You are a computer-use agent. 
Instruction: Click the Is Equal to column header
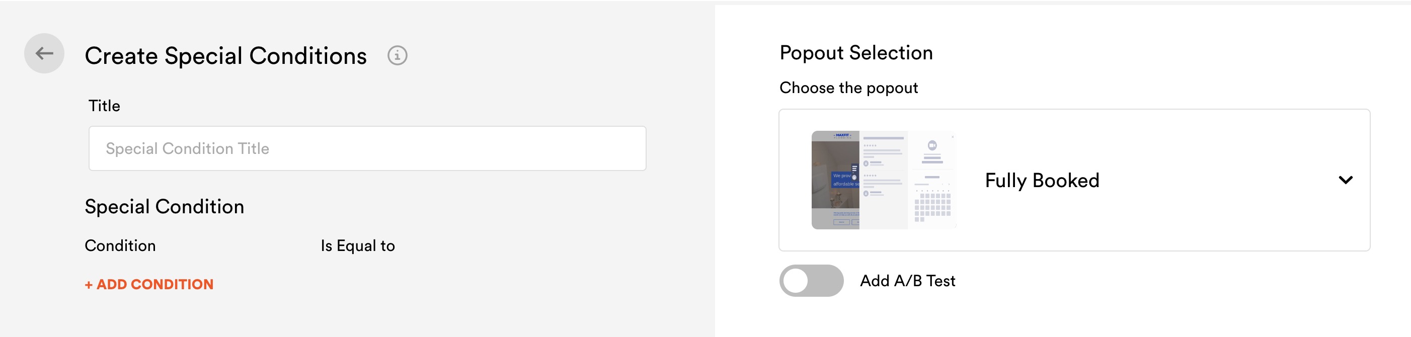[x=358, y=245]
